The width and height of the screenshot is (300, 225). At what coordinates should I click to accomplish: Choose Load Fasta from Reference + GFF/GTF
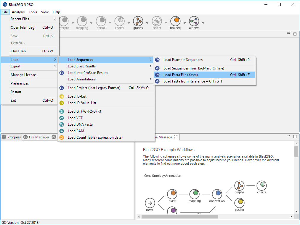[x=205, y=81]
